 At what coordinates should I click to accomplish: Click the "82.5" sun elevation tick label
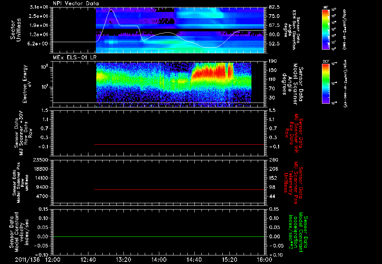point(274,7)
